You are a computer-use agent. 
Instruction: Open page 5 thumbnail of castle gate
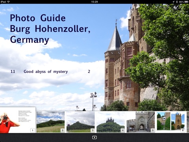pyautogui.click(x=141, y=122)
